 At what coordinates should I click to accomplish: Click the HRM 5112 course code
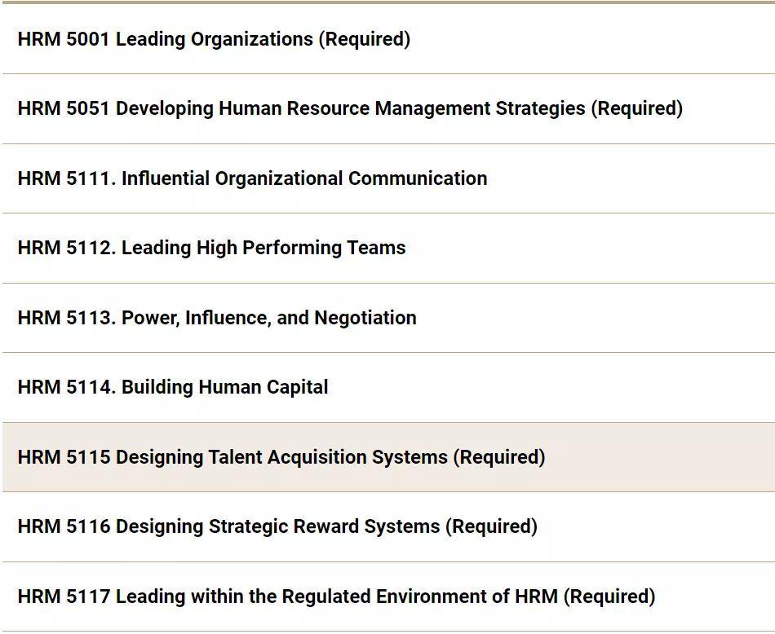point(67,249)
